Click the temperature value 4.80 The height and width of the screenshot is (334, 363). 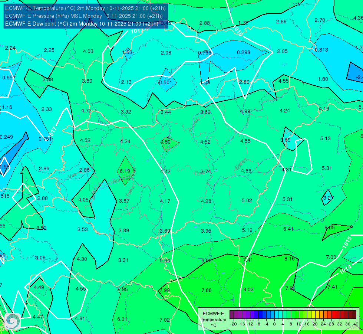(x=165, y=142)
